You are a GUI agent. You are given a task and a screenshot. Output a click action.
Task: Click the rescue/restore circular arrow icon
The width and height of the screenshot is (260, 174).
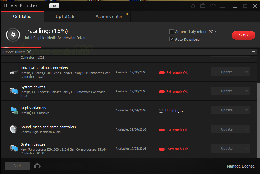point(193,6)
